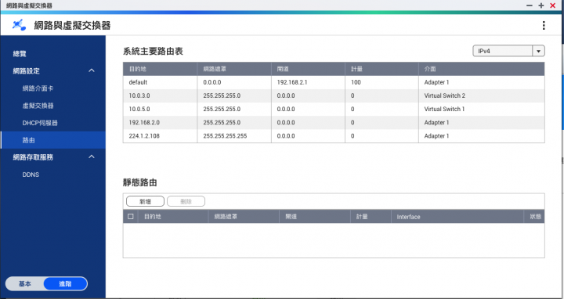Viewport: 564px width, 299px height.
Task: Maximize the window with plus icon
Action: [540, 5]
